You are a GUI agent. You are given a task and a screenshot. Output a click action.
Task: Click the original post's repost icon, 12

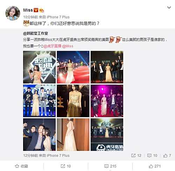pos(136,156)
